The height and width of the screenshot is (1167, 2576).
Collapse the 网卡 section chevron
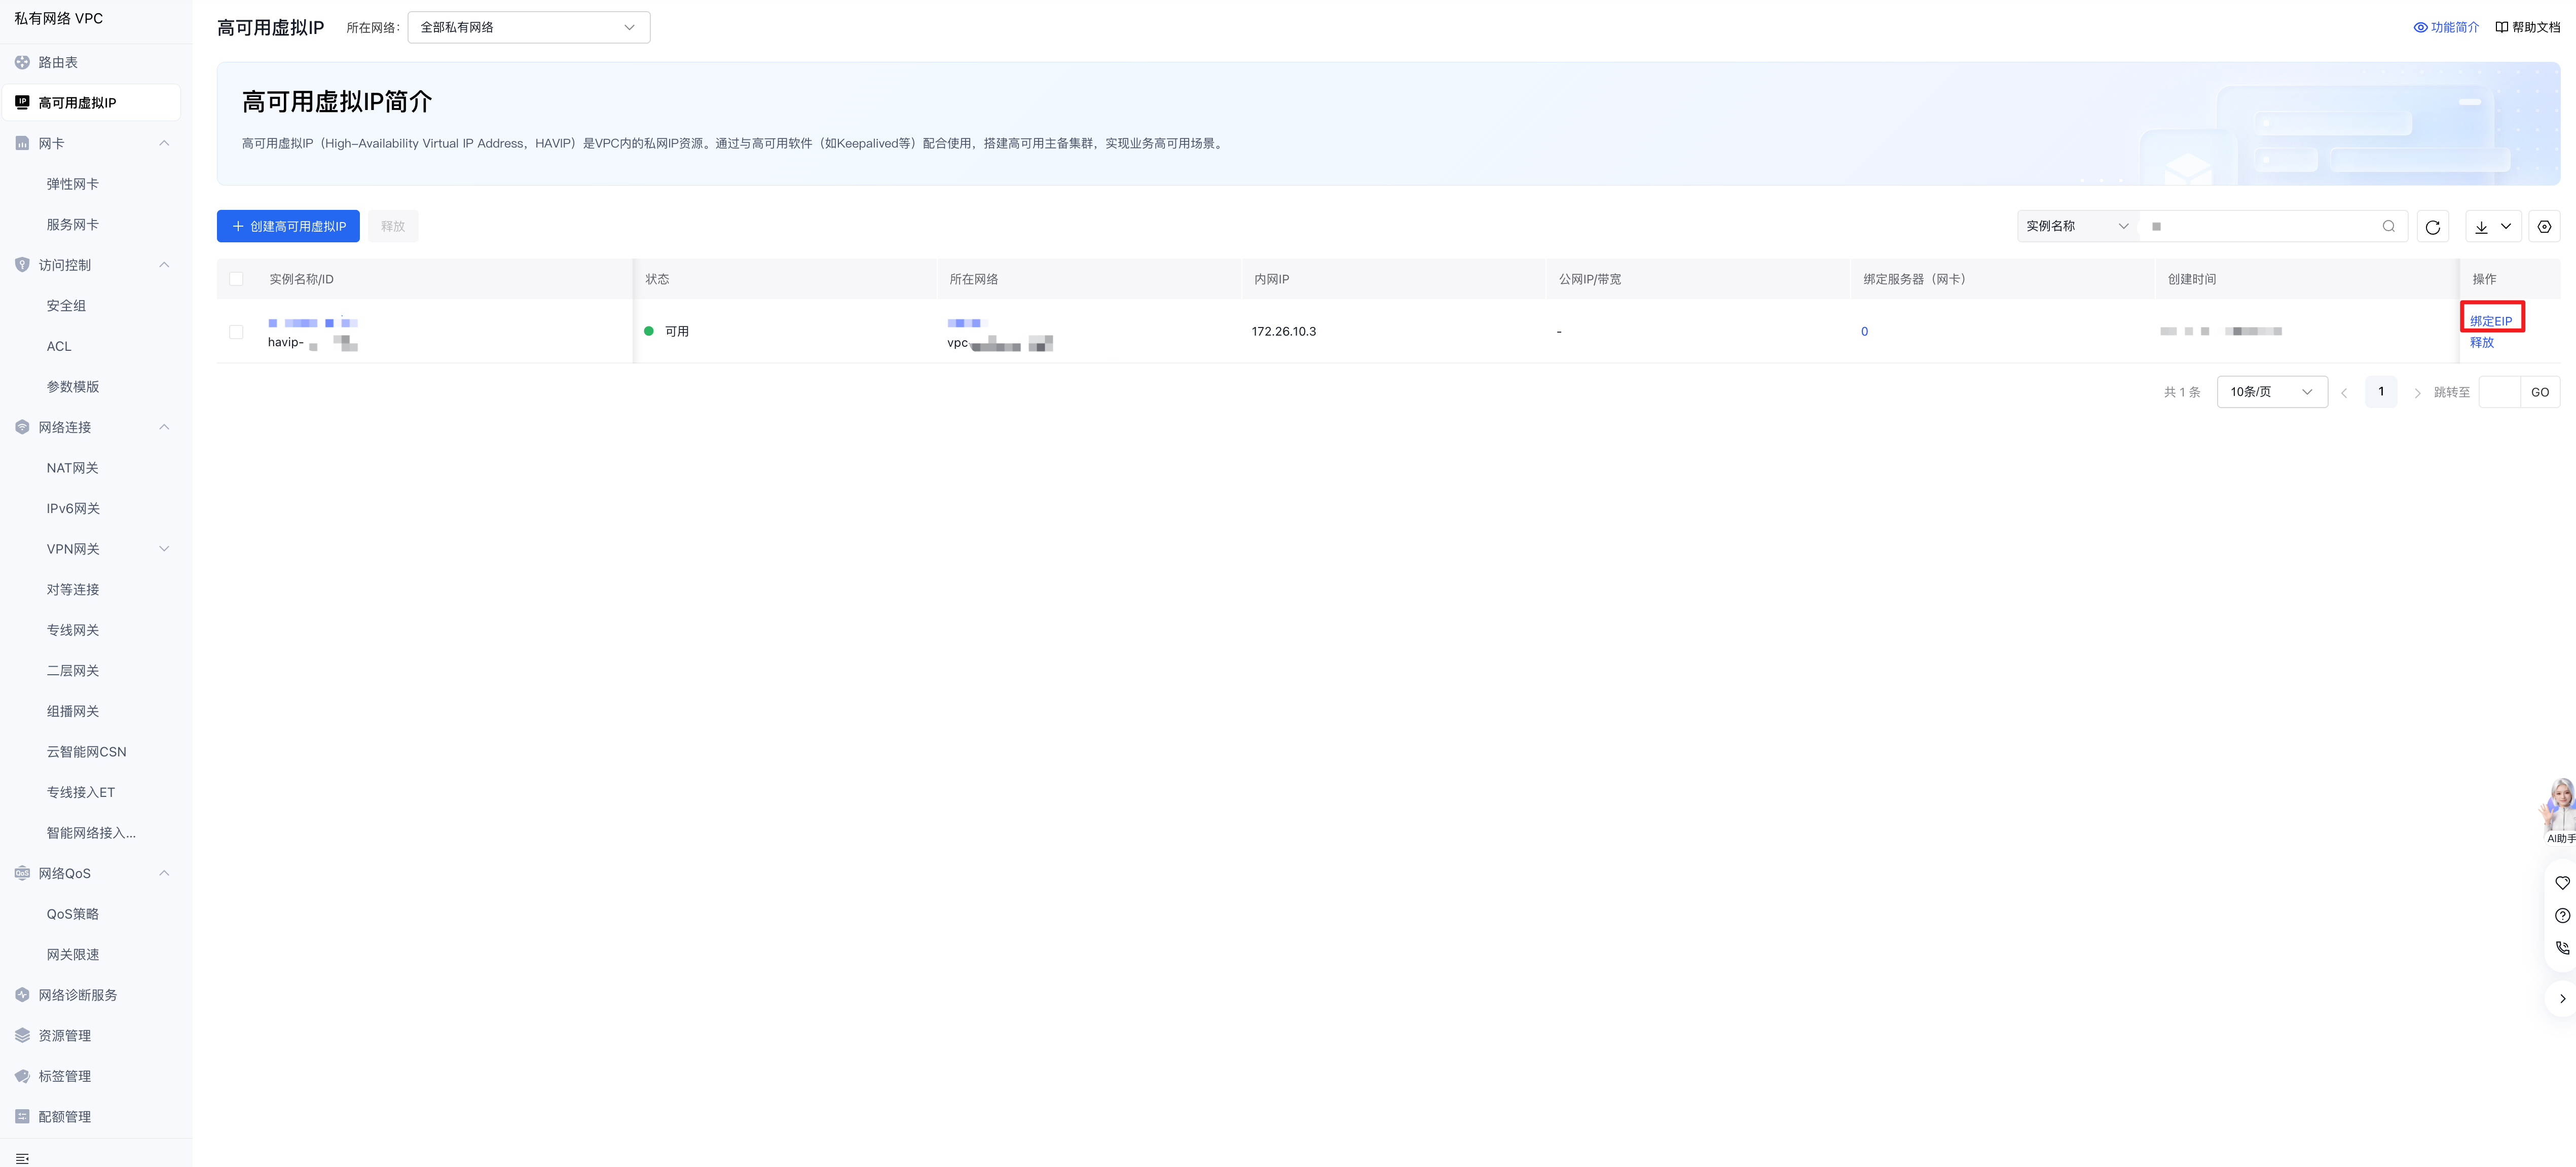[164, 143]
